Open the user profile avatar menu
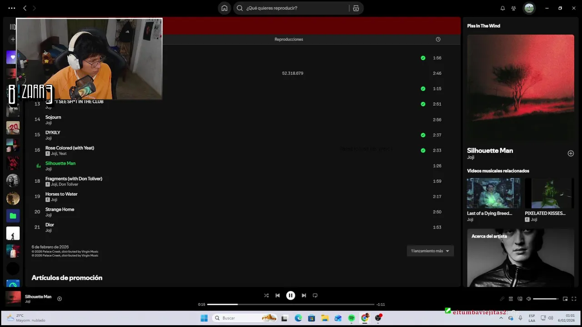 coord(529,8)
